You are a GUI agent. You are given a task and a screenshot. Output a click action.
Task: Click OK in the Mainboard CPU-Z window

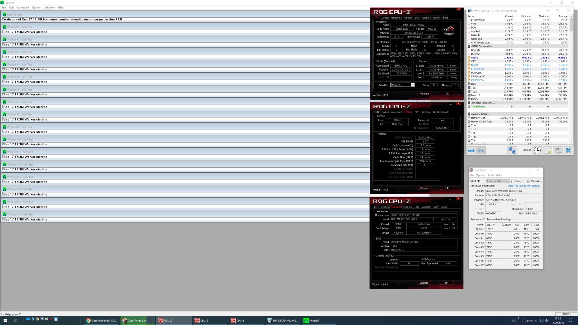pos(446,283)
